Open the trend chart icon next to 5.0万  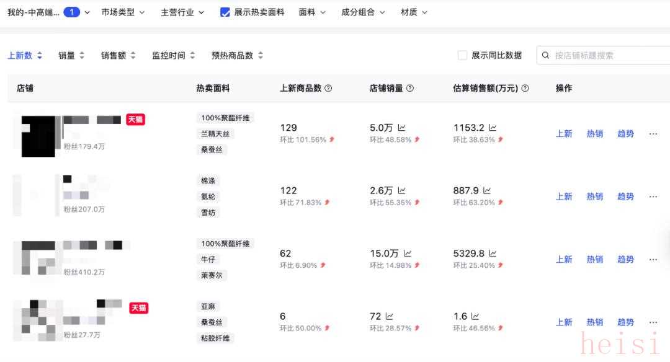401,128
